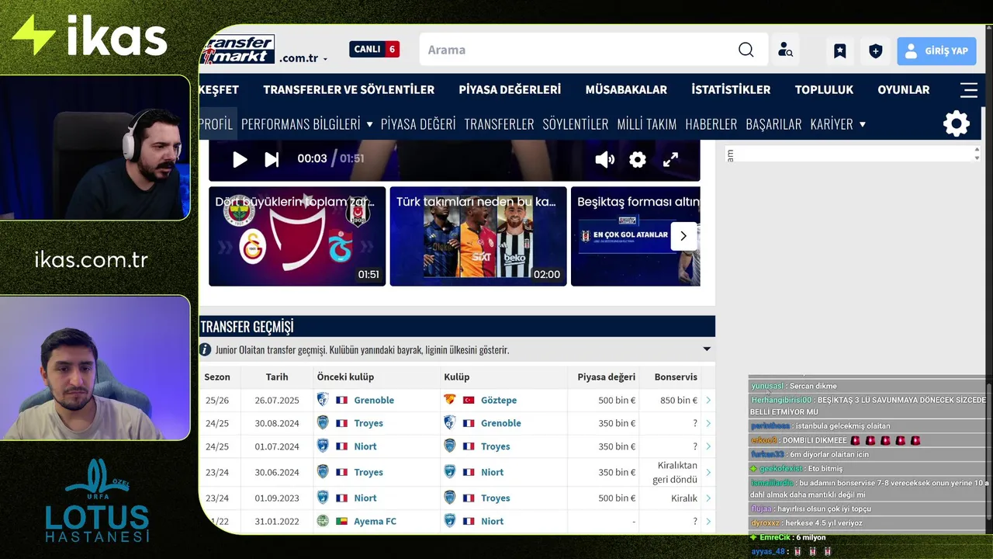This screenshot has height=559, width=993.
Task: Open Beşiktaş forması video thumbnail
Action: coord(635,236)
